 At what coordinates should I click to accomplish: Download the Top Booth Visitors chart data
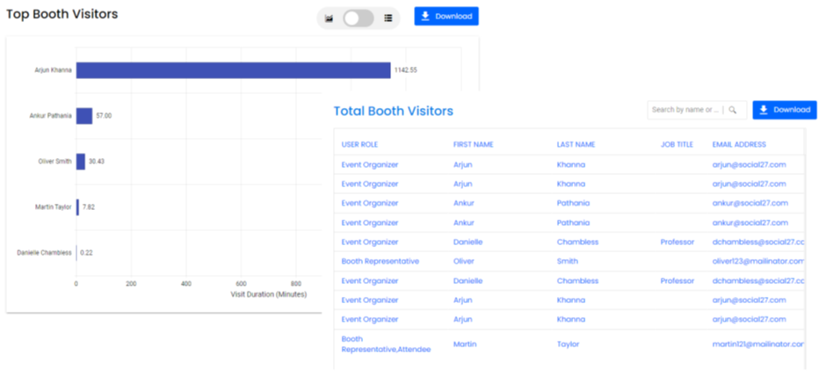point(446,17)
